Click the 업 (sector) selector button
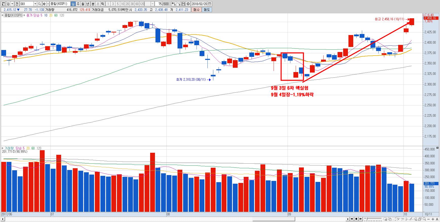The width and height of the screenshot is (440, 222). pos(8,4)
